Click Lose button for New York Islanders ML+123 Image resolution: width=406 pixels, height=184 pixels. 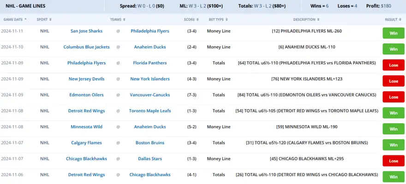tap(394, 81)
